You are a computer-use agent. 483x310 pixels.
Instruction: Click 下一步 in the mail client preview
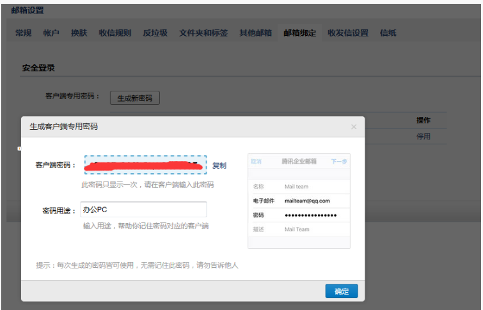pyautogui.click(x=338, y=162)
